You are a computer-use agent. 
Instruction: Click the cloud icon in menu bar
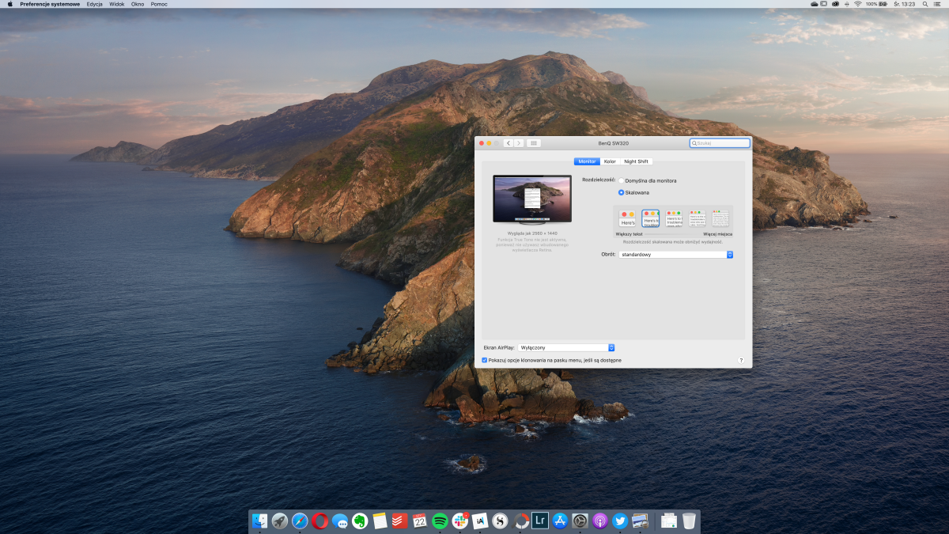click(815, 4)
